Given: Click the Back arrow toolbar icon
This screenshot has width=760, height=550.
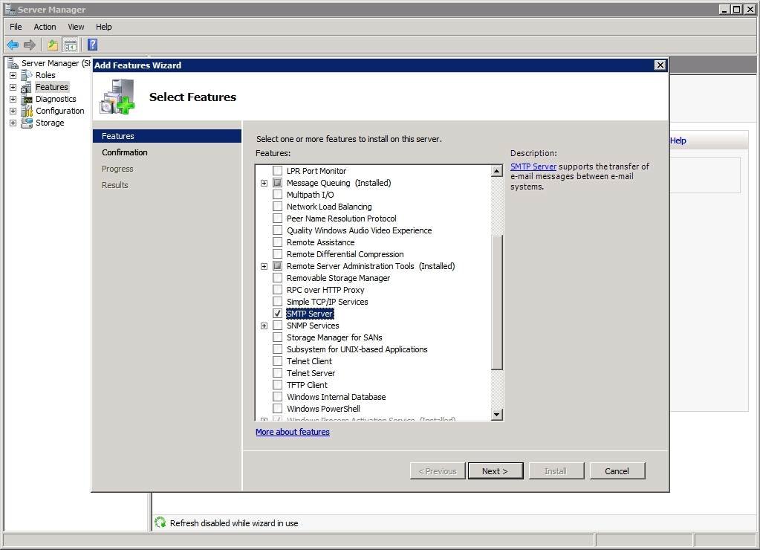Looking at the screenshot, I should pos(13,45).
